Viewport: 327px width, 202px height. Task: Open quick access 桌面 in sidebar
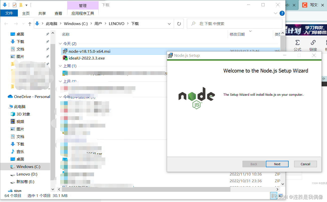(x=20, y=34)
